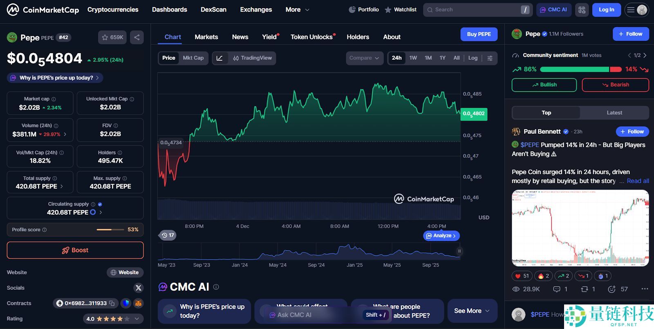Toggle the Log scale on the chart
Viewport: 654px width, 329px height.
[x=473, y=58]
